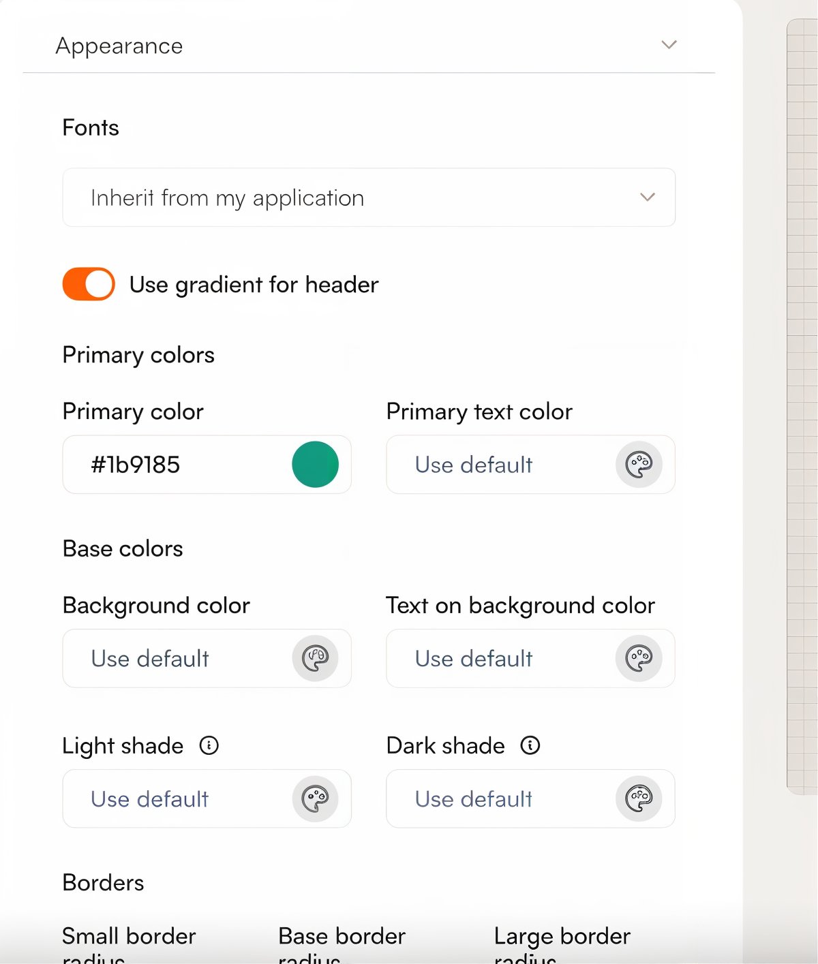This screenshot has height=964, width=818.
Task: Click the Fonts heading
Action: pos(91,127)
